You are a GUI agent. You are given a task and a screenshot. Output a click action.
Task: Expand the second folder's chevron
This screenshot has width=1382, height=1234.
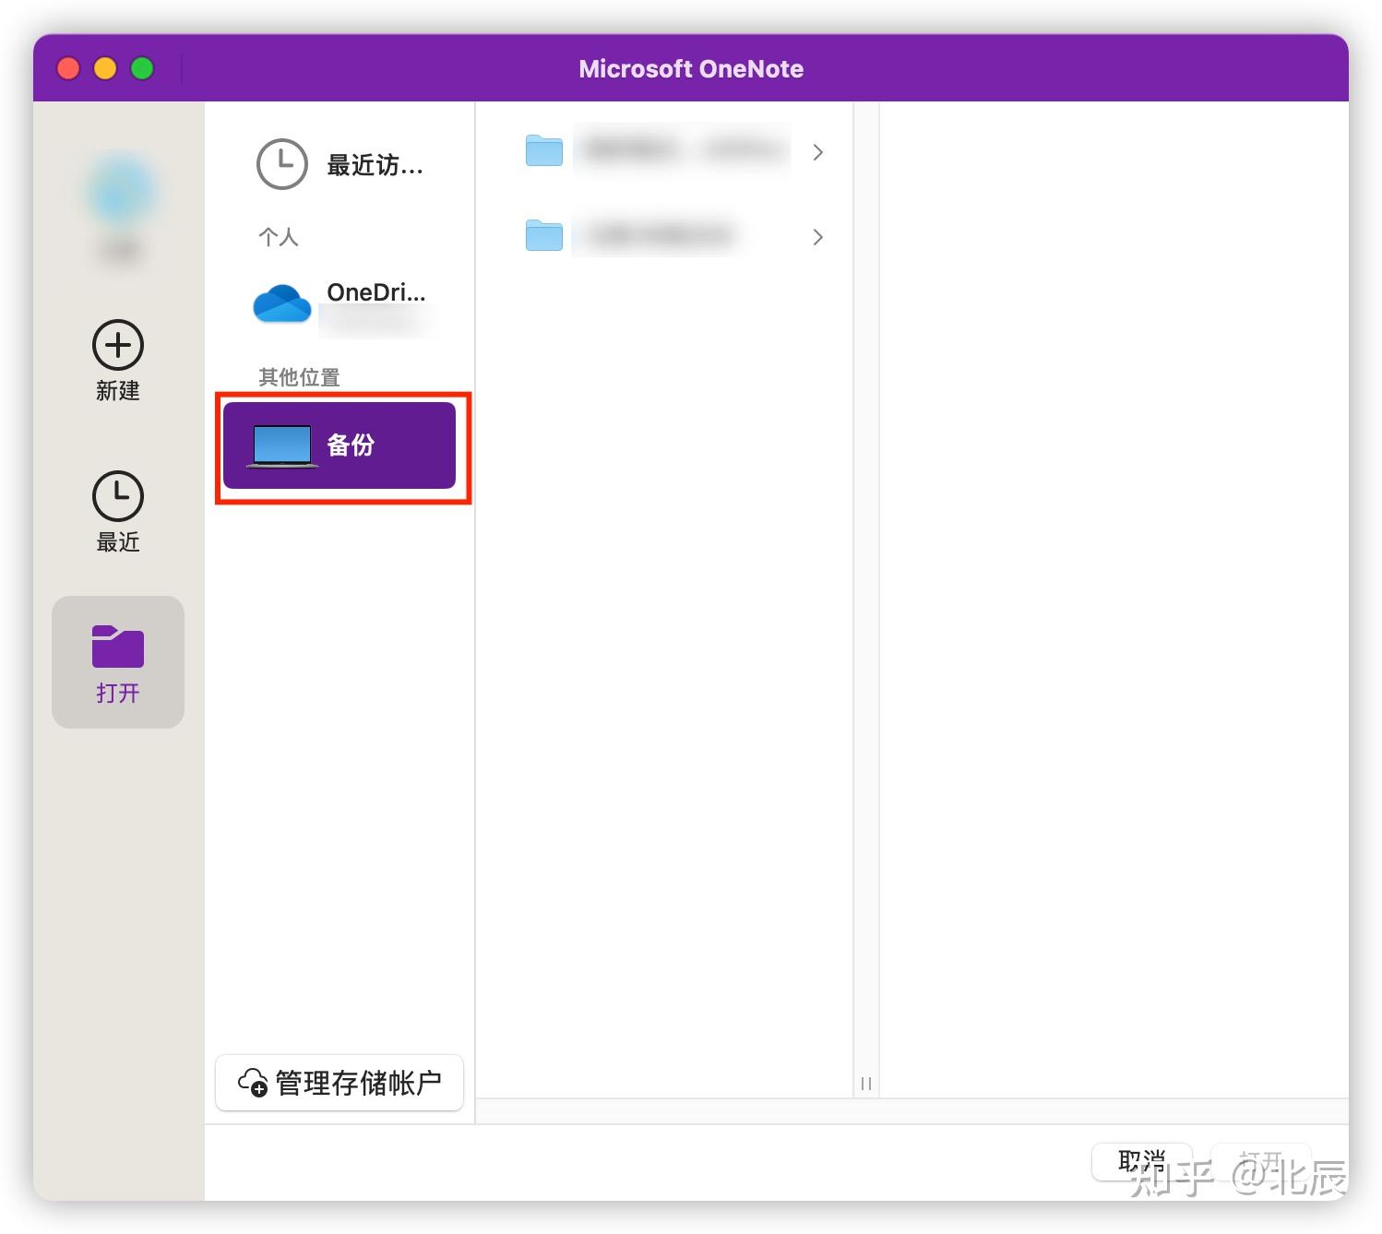tap(817, 237)
